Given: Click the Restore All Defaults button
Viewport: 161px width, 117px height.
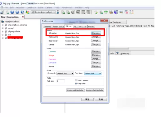Looking at the screenshot, I should click(x=75, y=90).
